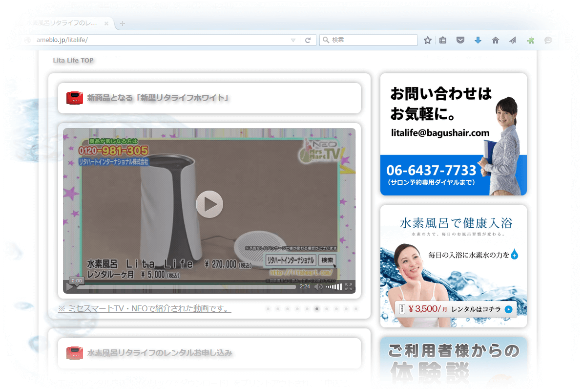
Task: Open the green puzzle add-on icon
Action: coord(531,40)
